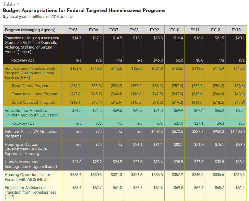Click Housing Opportunities for Persons with AIDS
Viewport: 249px width, 201px height.
(28, 177)
